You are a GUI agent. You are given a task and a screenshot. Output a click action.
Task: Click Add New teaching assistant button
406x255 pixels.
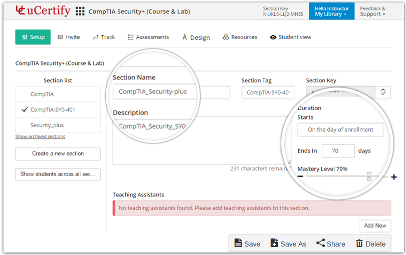[x=375, y=226]
